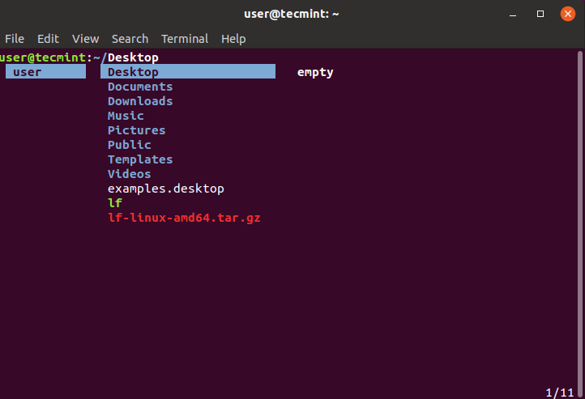Image resolution: width=585 pixels, height=399 pixels.
Task: Open the Terminal menu
Action: pyautogui.click(x=185, y=39)
